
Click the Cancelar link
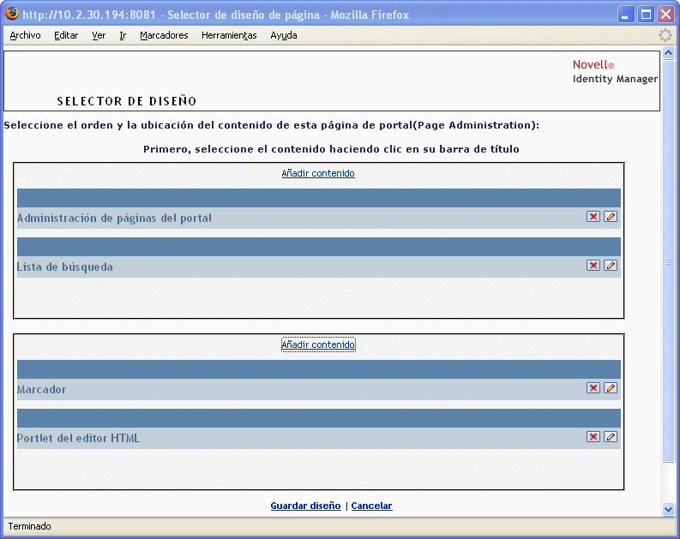(x=371, y=506)
